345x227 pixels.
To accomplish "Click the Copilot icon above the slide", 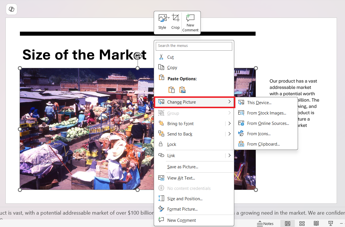I will (12, 9).
